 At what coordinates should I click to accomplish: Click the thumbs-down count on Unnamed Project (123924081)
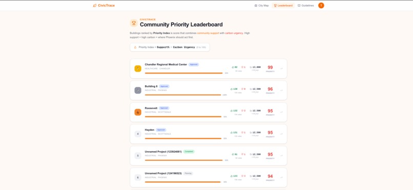(x=243, y=154)
